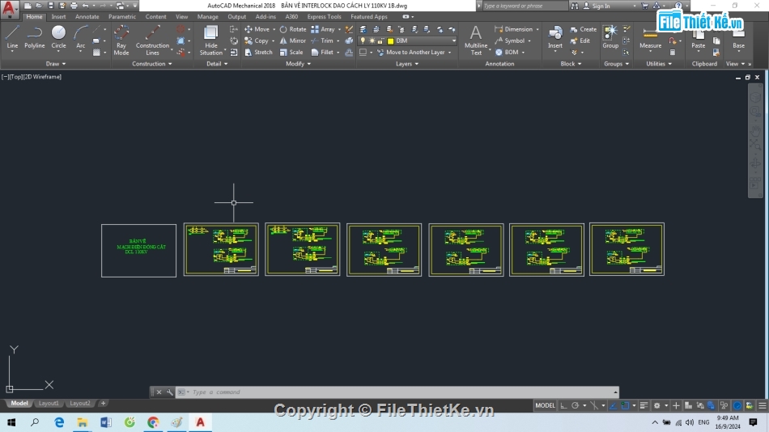The height and width of the screenshot is (432, 769).
Task: Expand the Block panel
Action: click(x=571, y=64)
